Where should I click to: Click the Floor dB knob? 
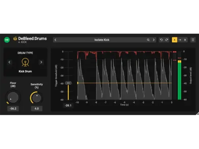point(13,97)
